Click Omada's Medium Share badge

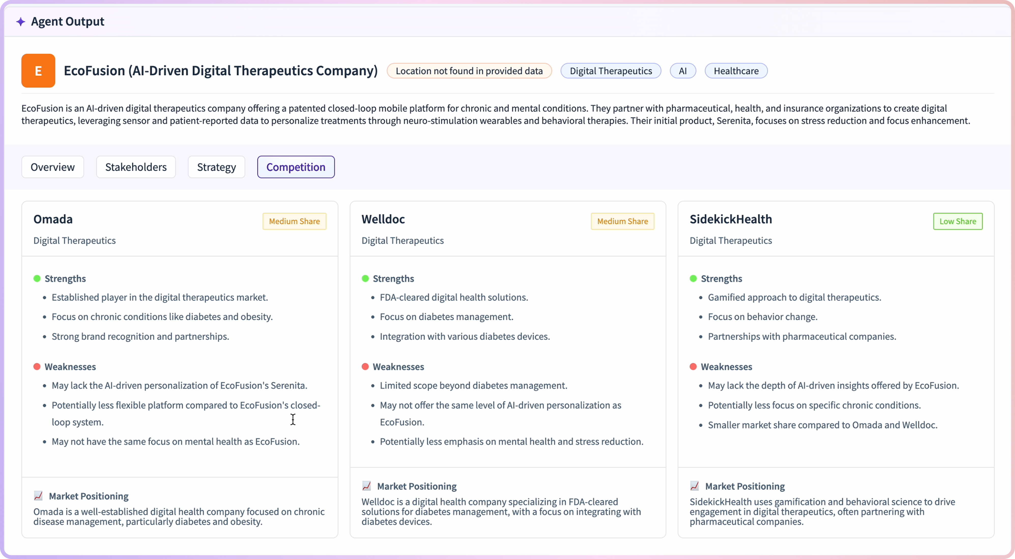(294, 221)
